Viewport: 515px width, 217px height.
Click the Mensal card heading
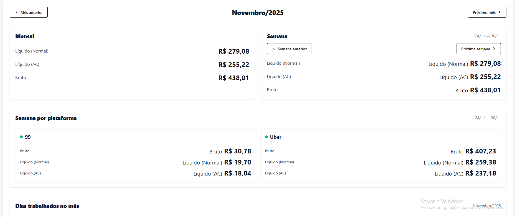point(25,36)
